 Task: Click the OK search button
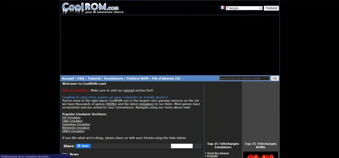tap(275, 79)
